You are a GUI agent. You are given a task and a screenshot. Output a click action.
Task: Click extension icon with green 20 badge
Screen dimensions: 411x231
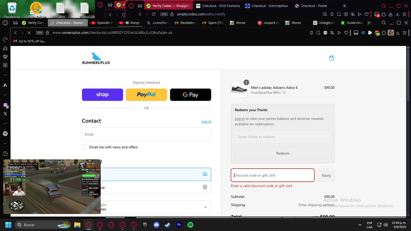click(377, 33)
